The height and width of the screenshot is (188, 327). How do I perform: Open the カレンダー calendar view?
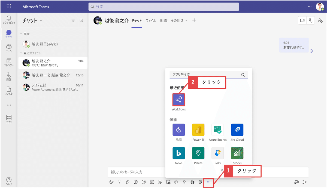(9, 63)
